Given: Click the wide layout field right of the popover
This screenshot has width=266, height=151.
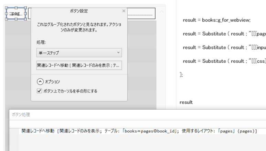Looking at the screenshot, I should pyautogui.click(x=141, y=13).
